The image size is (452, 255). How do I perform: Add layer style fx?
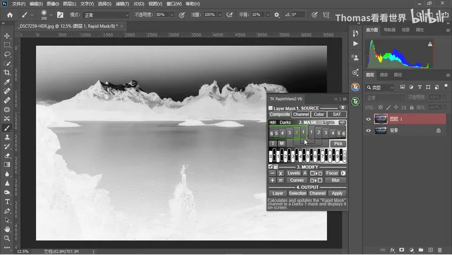pyautogui.click(x=393, y=250)
